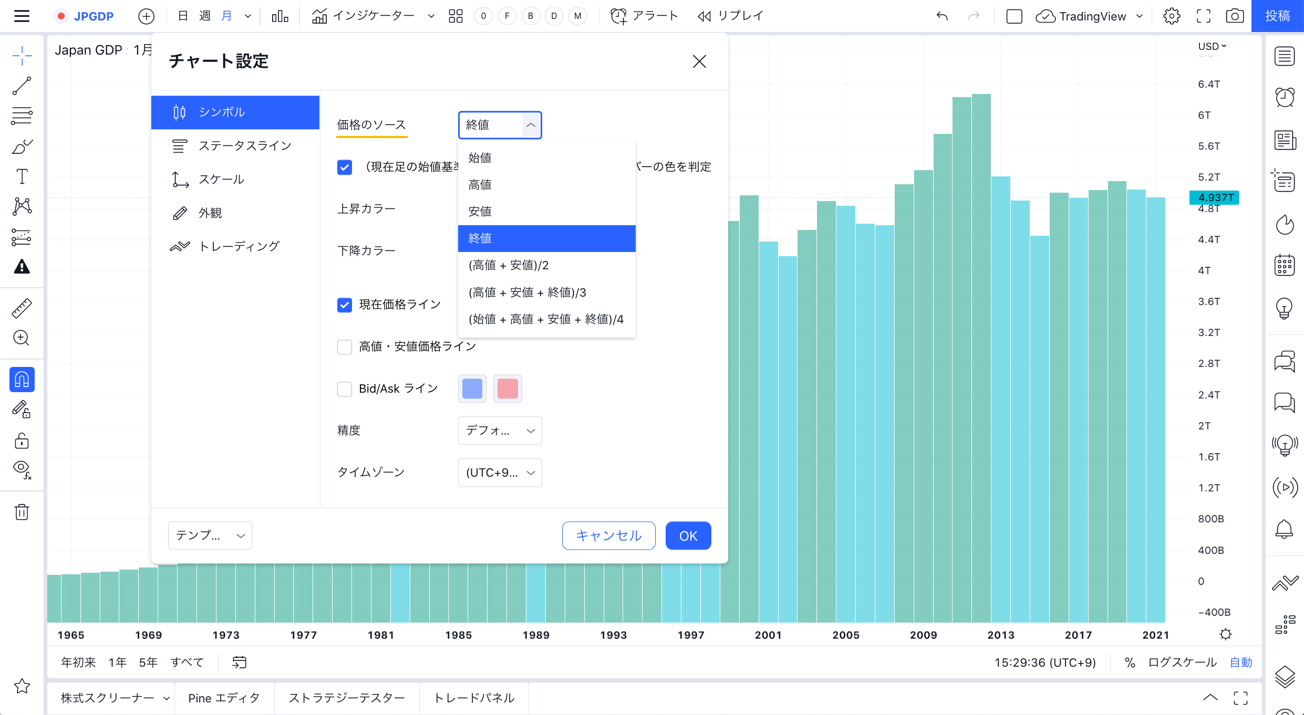Click the JPGDP symbol search field
The height and width of the screenshot is (715, 1304).
(93, 16)
